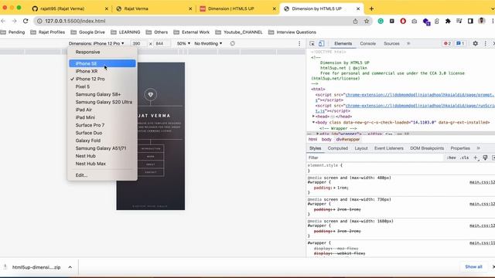Click the blue issues counter badge
495x278 pixels.
click(x=460, y=43)
